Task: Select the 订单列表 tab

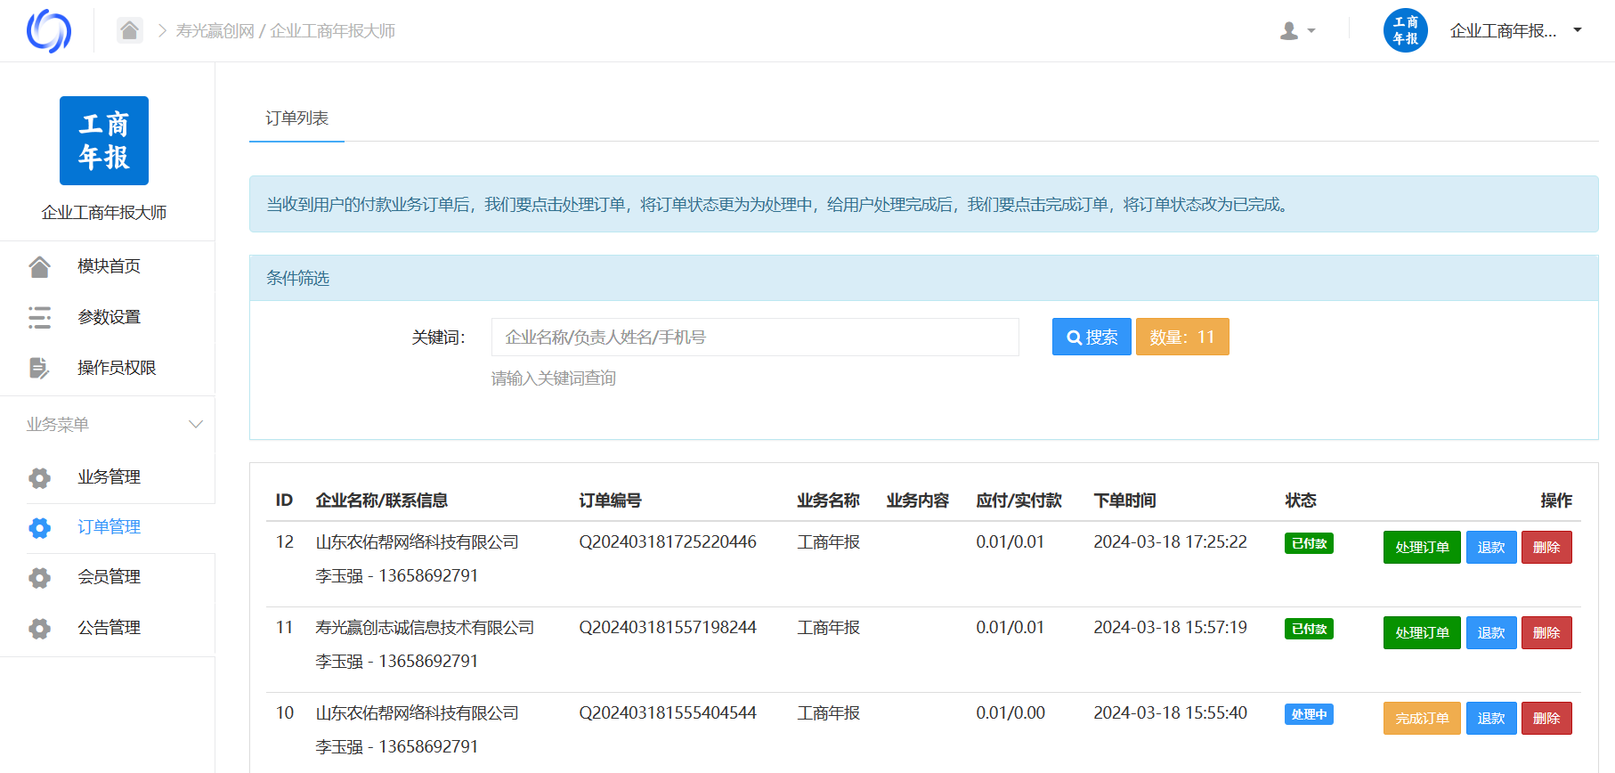Action: pos(296,118)
